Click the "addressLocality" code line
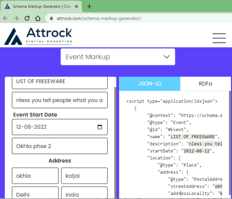 195,193
